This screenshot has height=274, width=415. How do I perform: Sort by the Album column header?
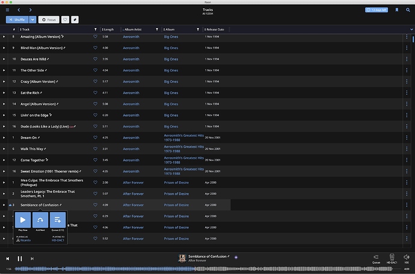pyautogui.click(x=169, y=29)
